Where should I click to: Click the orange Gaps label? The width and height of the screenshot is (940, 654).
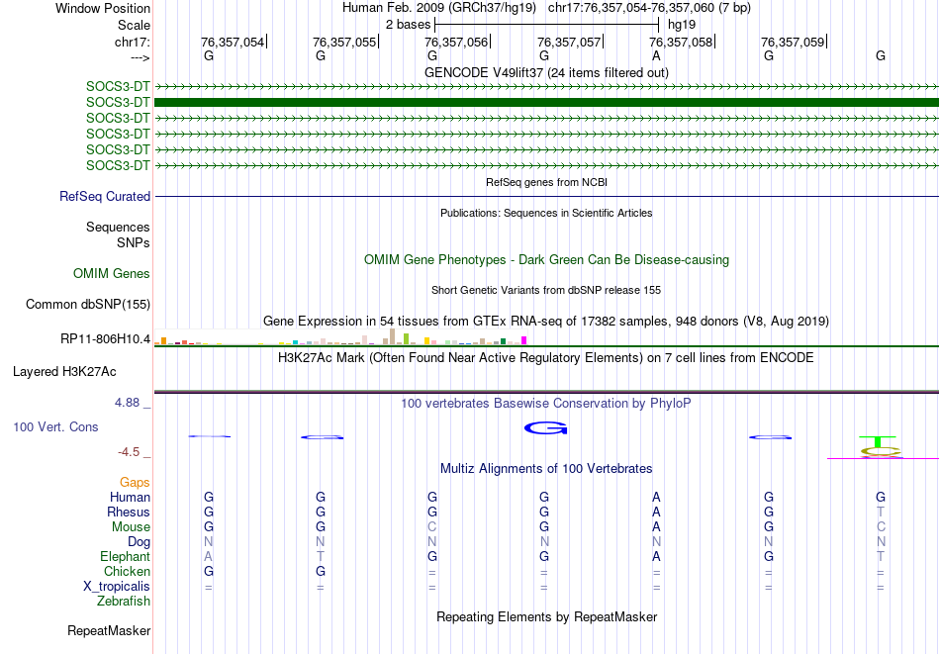[135, 483]
